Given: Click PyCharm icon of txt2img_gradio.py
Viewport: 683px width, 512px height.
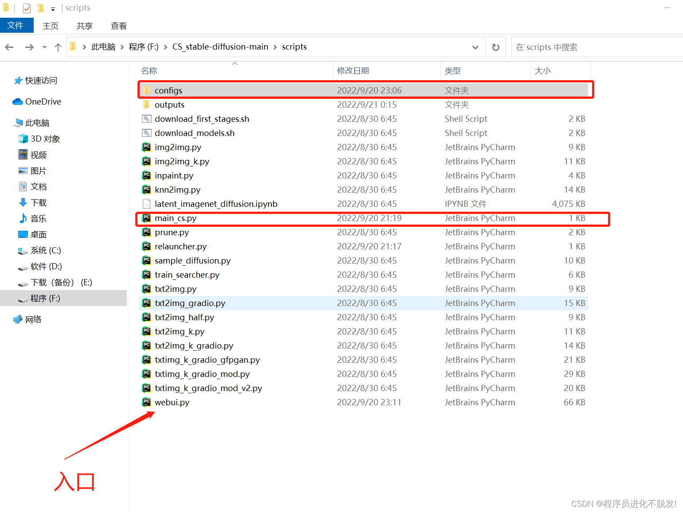Looking at the screenshot, I should pos(147,303).
